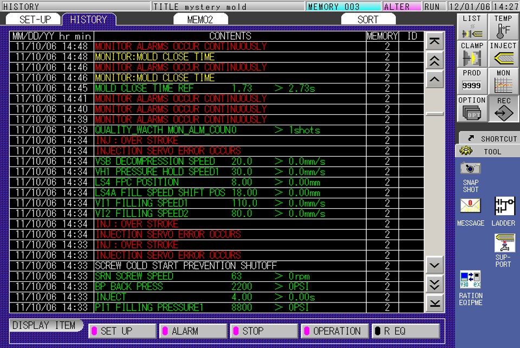Toggle the ALARM display filter
The image size is (520, 348).
[x=193, y=331]
